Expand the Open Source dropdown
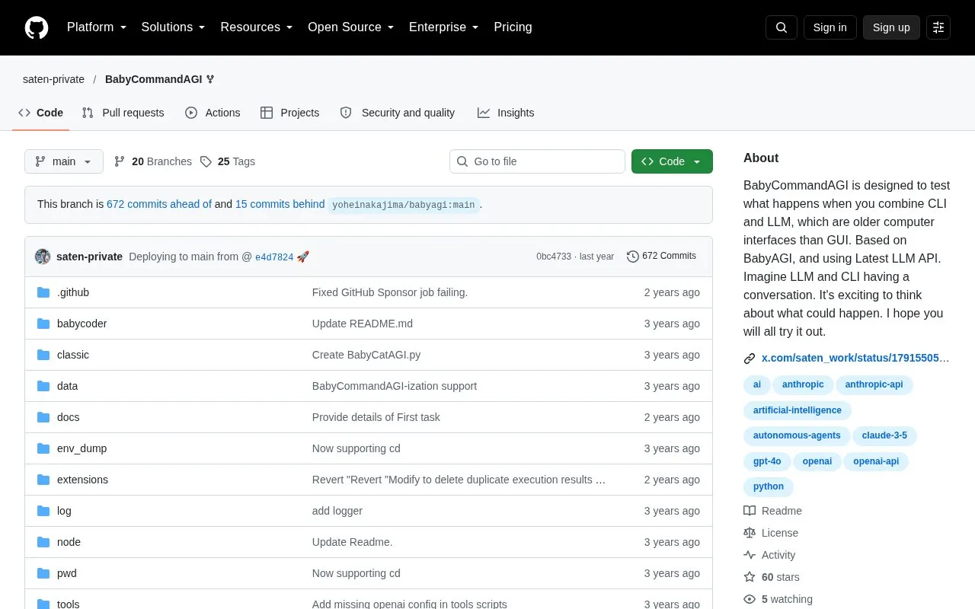 (x=351, y=27)
